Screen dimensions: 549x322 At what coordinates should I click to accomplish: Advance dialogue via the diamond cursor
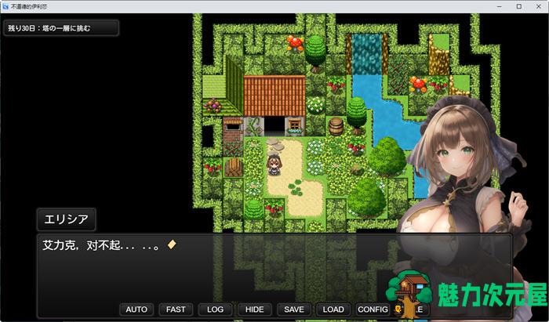172,244
